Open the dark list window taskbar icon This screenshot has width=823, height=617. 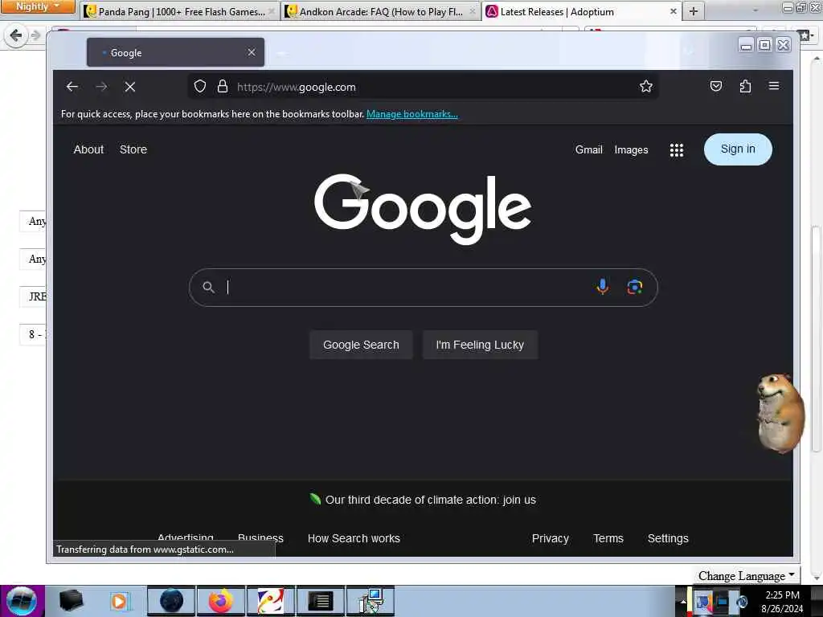(x=321, y=601)
